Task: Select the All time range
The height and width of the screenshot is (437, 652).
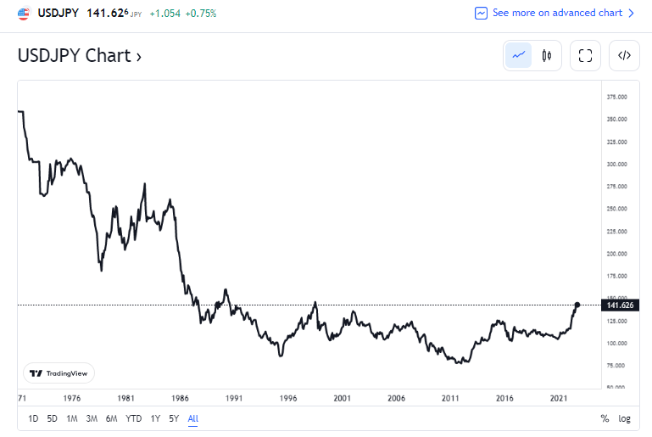Action: point(193,418)
